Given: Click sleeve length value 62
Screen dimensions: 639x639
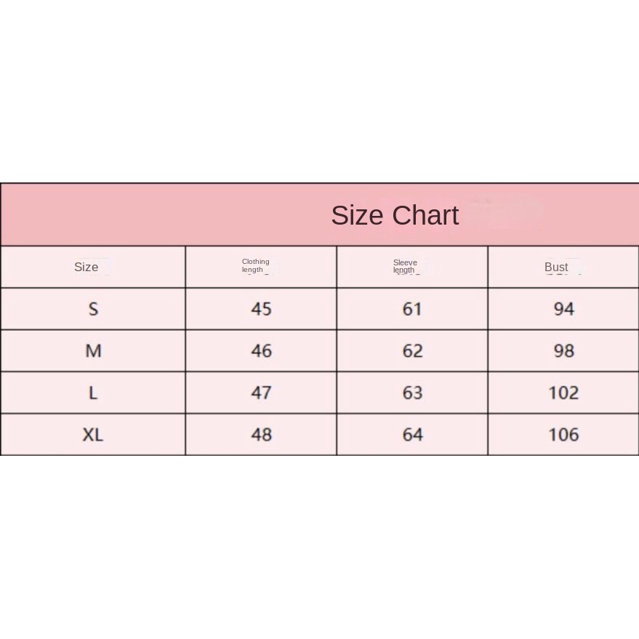Looking at the screenshot, I should pyautogui.click(x=412, y=351).
